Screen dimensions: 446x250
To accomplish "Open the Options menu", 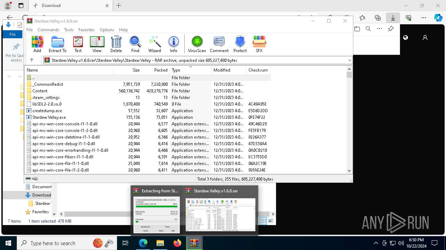I will (107, 30).
